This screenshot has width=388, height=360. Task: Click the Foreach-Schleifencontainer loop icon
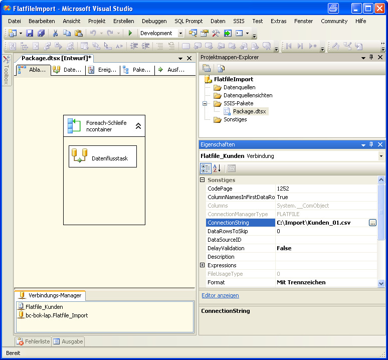click(x=74, y=126)
